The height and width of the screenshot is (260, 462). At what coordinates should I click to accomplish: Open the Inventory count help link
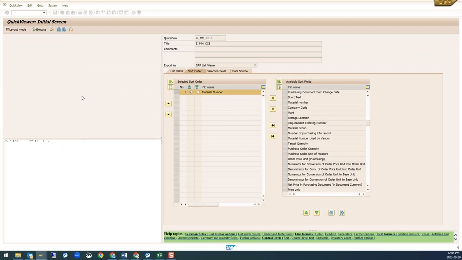341,238
